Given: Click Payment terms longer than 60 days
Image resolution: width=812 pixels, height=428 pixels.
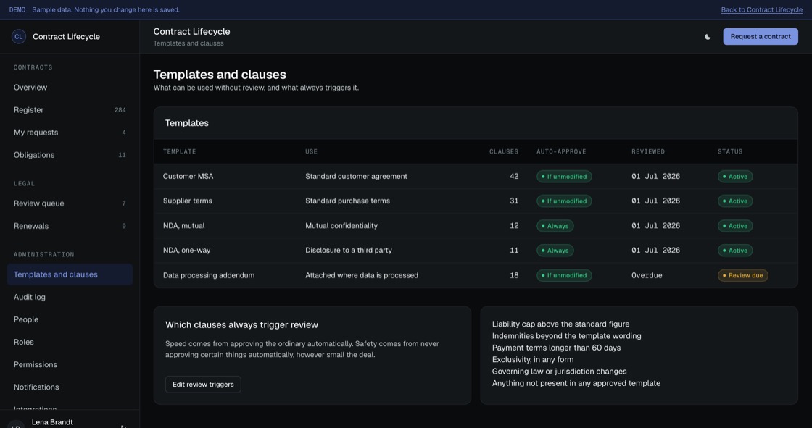Looking at the screenshot, I should click(556, 348).
